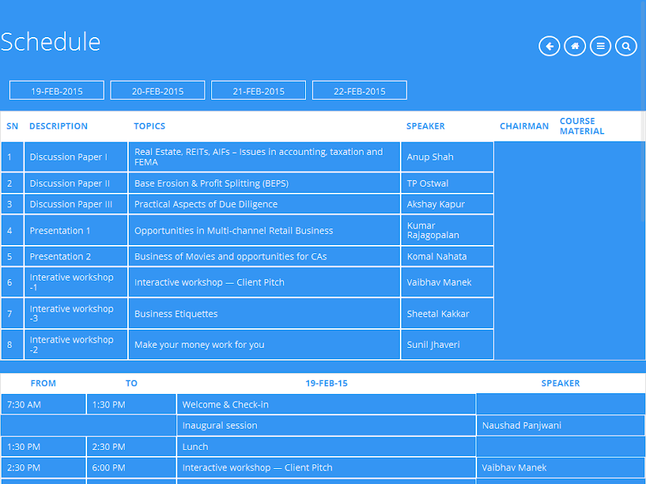Select Client Pitch session in timetable
Screen dimensions: 646x484
coord(326,467)
